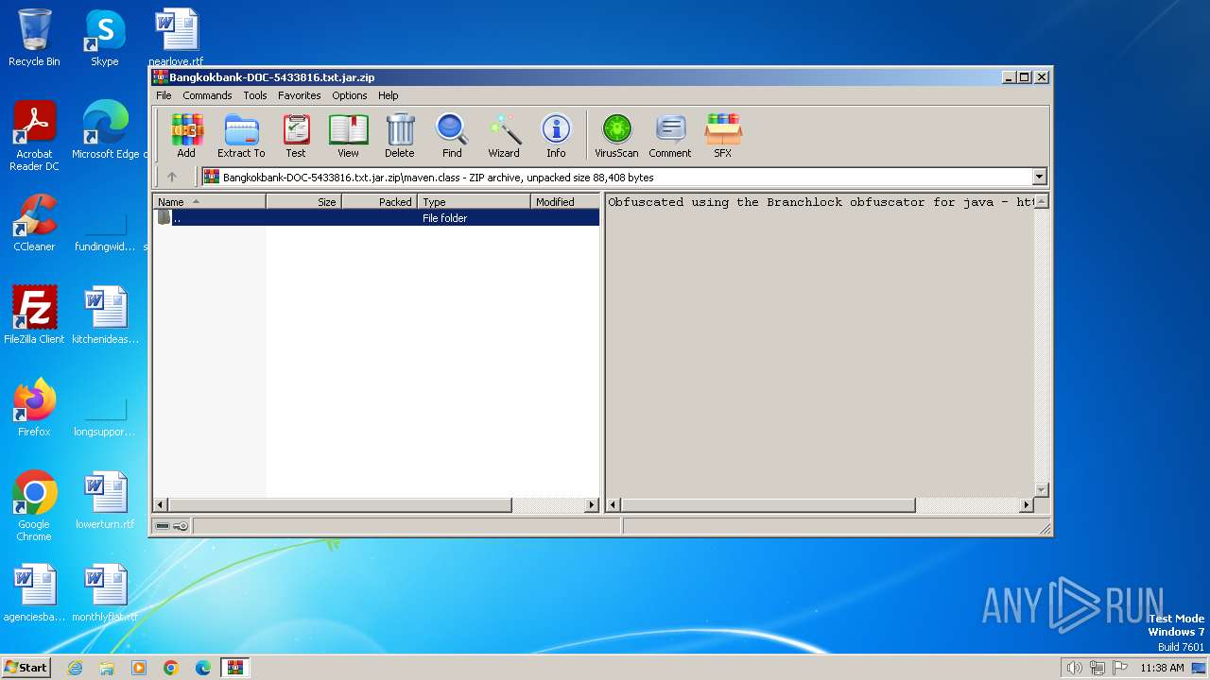Open the Options menu

(350, 95)
